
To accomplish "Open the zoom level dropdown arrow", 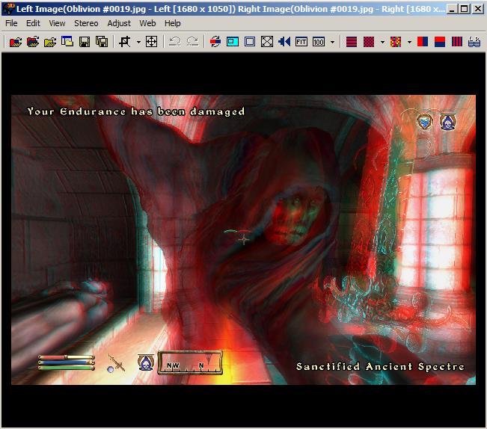I will click(332, 42).
